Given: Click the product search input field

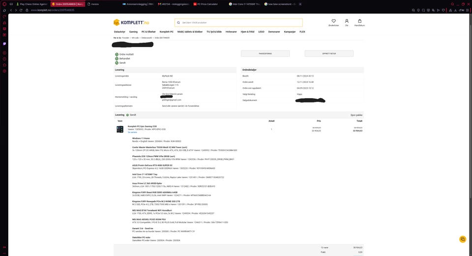Looking at the screenshot, I should tap(239, 23).
